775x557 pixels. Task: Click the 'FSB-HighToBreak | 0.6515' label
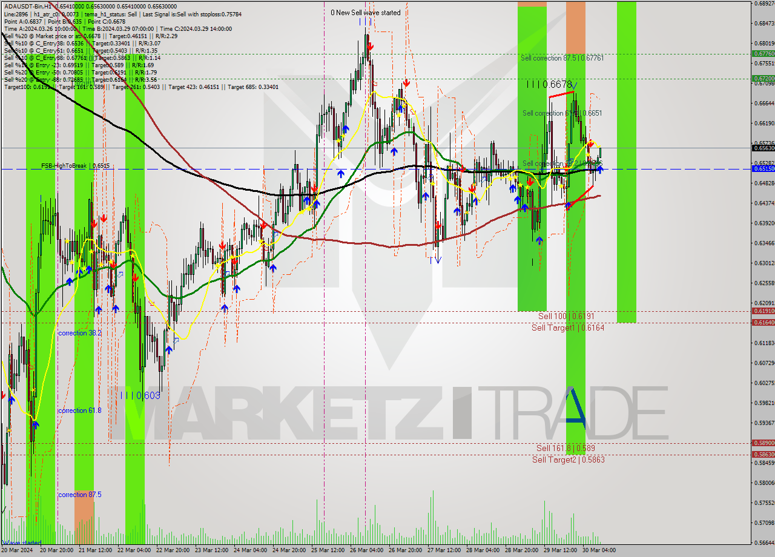tap(76, 165)
